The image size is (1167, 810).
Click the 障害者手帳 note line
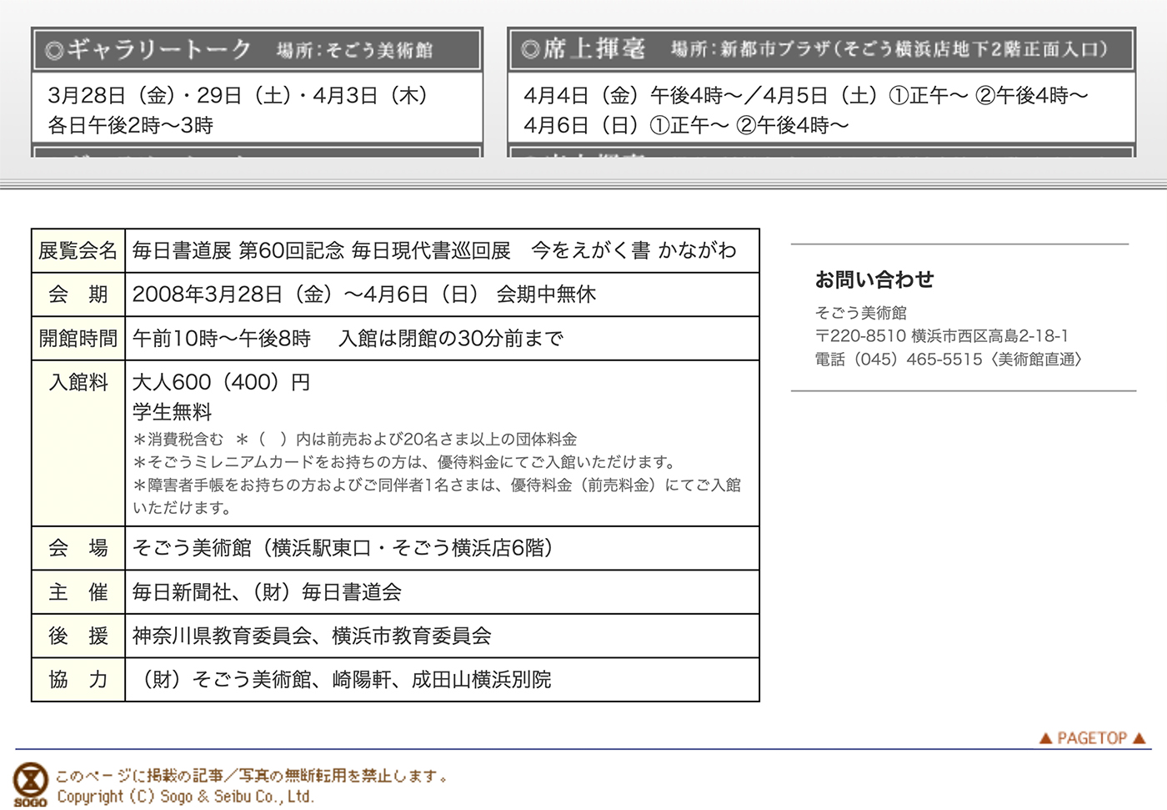tap(436, 496)
